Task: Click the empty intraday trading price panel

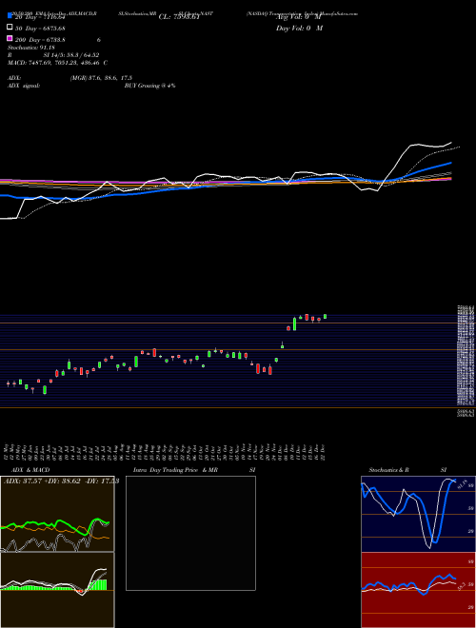Action: [x=190, y=533]
